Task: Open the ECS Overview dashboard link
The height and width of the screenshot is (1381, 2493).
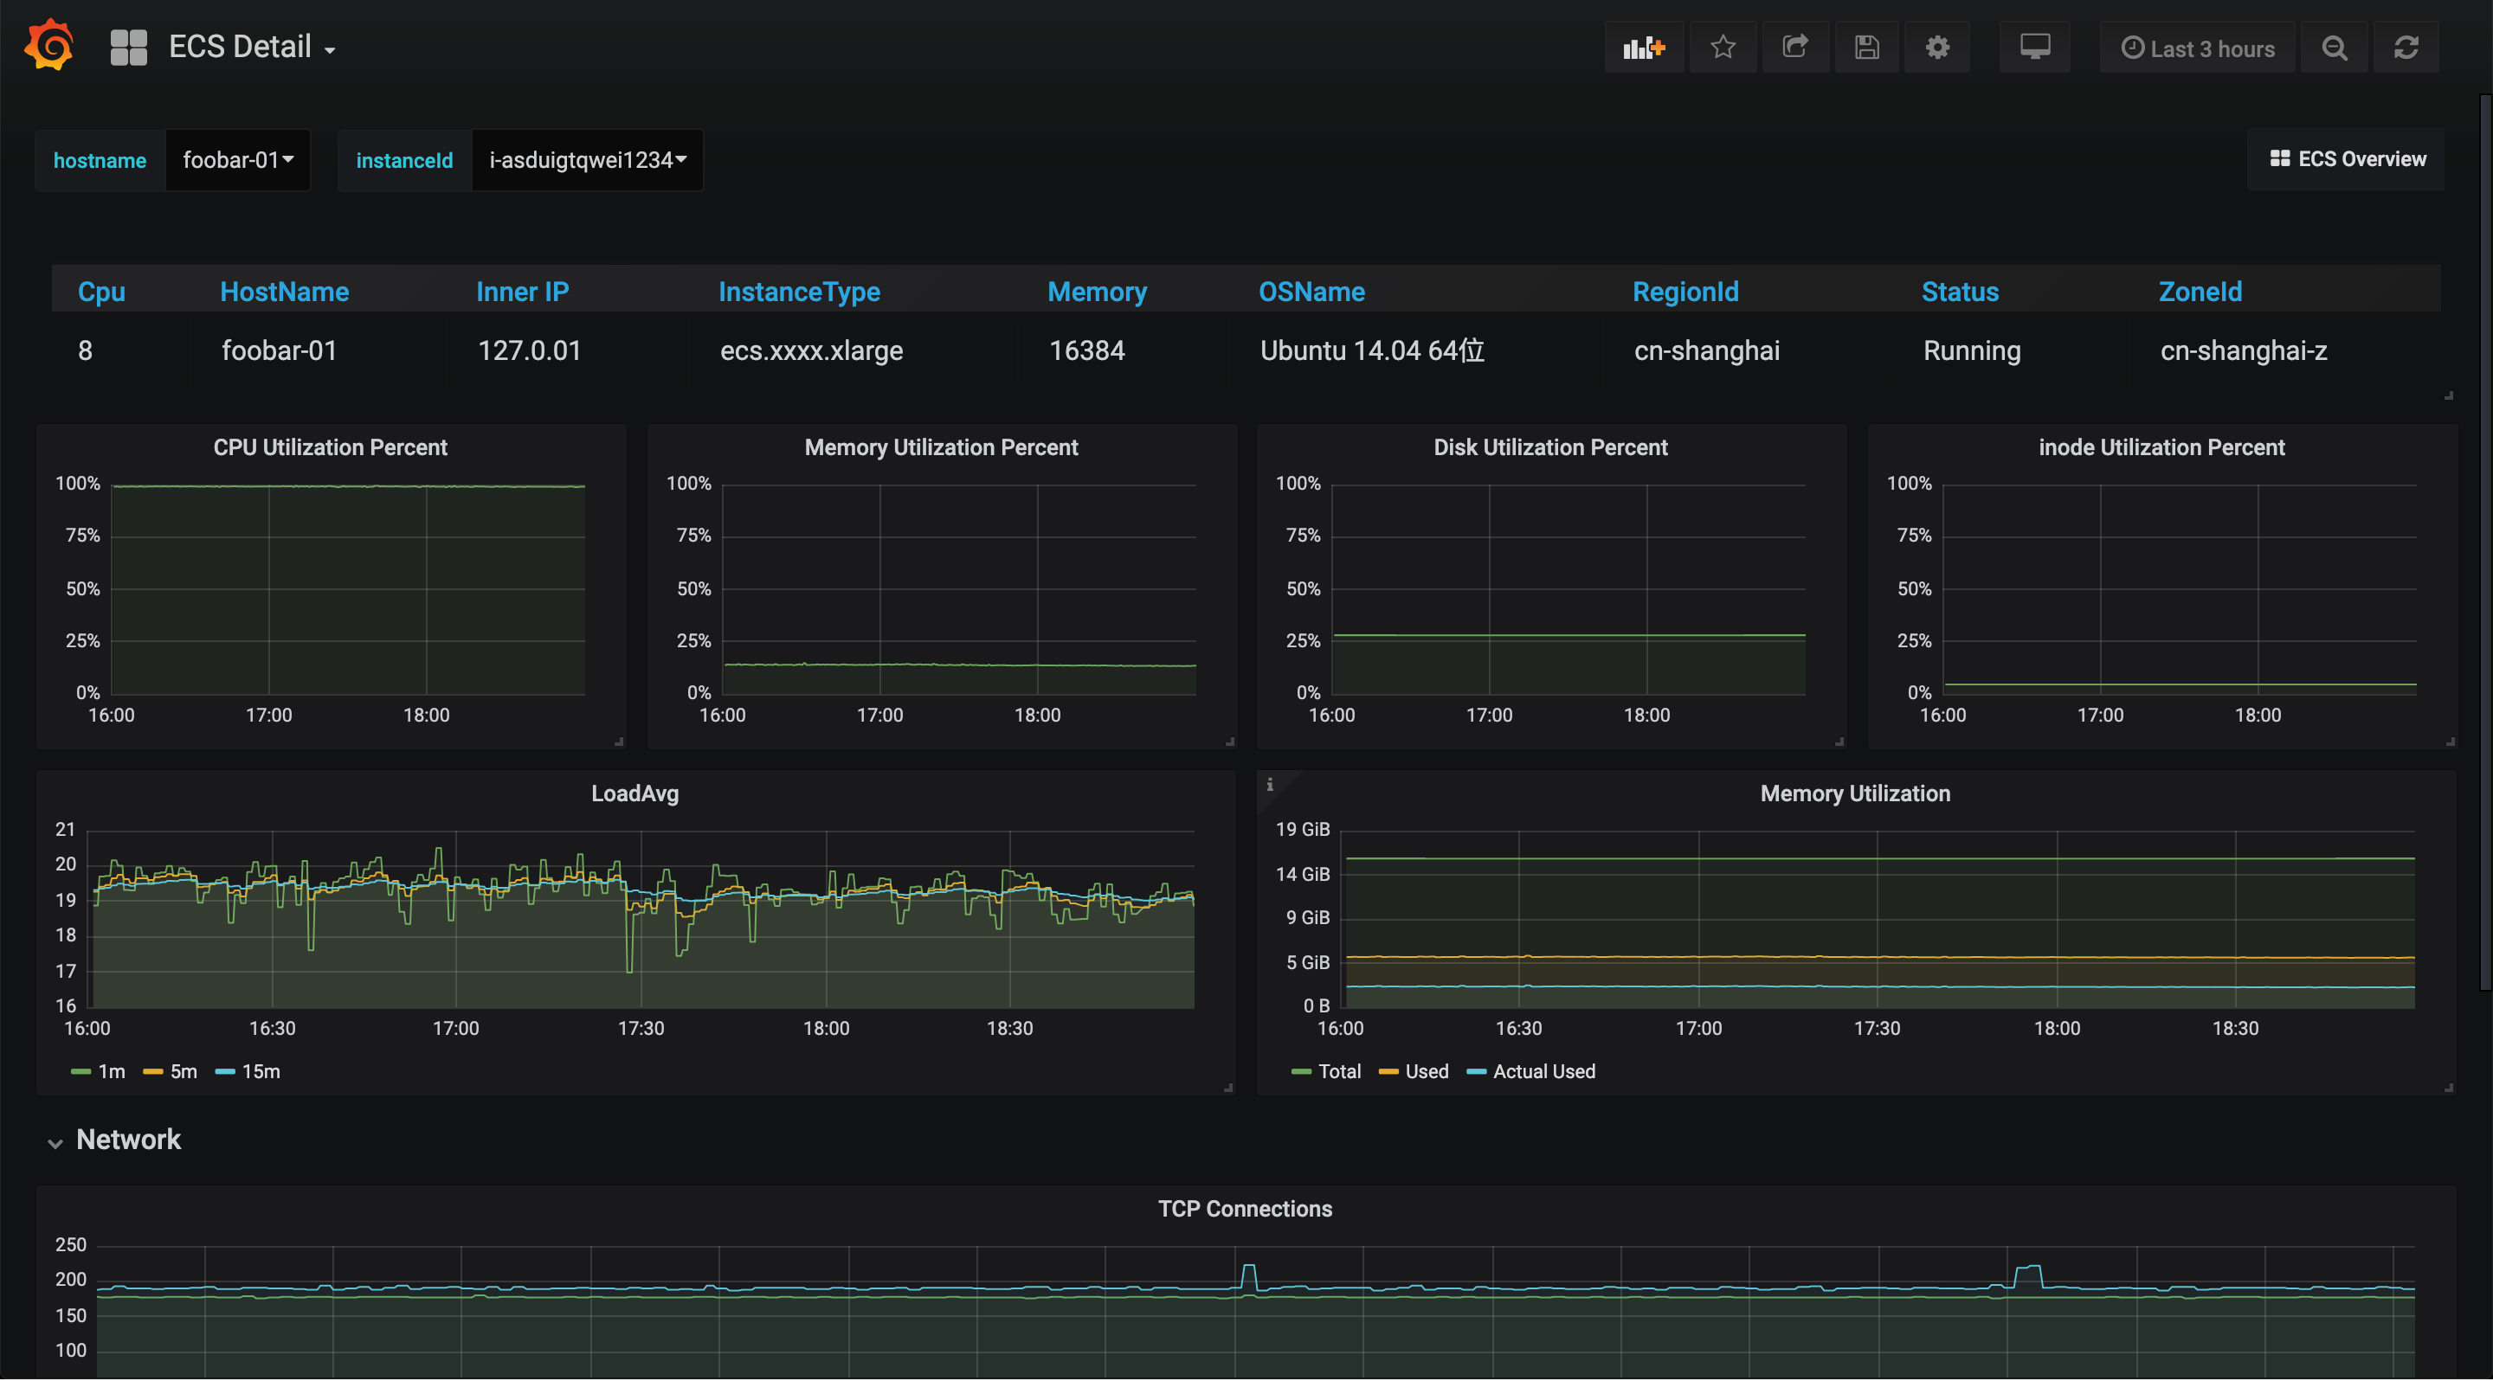Action: click(x=2348, y=159)
